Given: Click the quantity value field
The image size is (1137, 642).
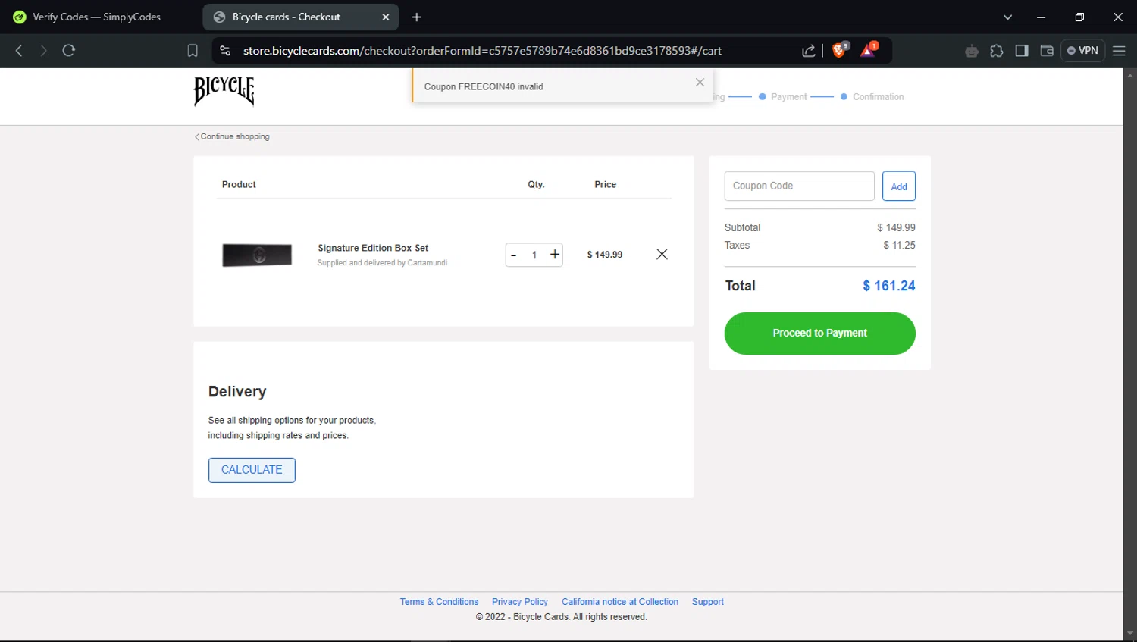Looking at the screenshot, I should coord(534,255).
